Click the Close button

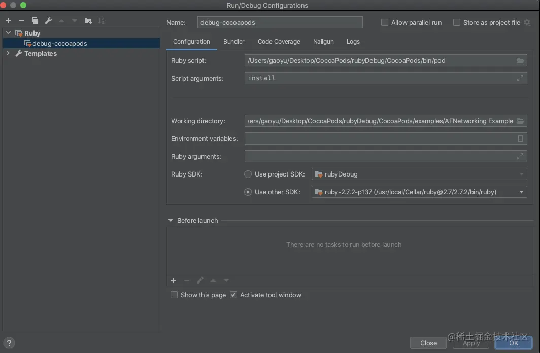(428, 343)
